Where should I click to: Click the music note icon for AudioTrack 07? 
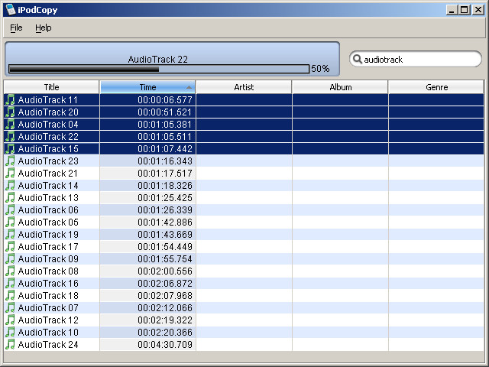pos(10,307)
